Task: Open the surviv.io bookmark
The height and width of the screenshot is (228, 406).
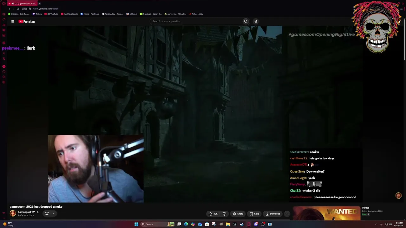Action: (x=175, y=14)
